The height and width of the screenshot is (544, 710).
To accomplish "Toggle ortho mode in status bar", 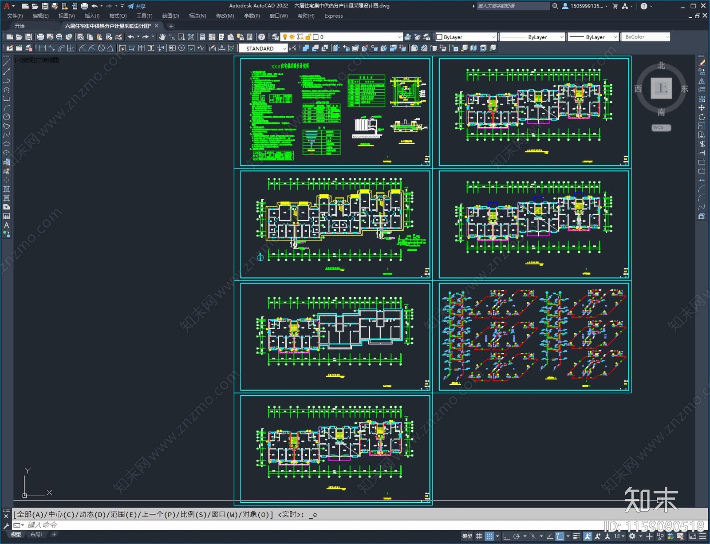I will click(x=506, y=536).
